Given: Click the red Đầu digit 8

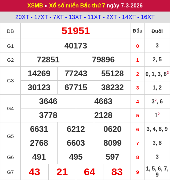Looking at the screenshot, I should [137, 157].
